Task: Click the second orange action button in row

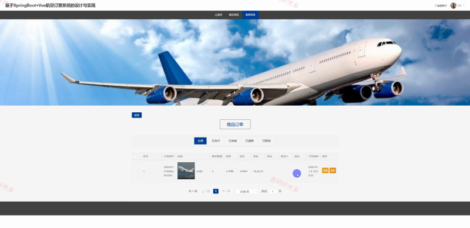Action: point(333,170)
